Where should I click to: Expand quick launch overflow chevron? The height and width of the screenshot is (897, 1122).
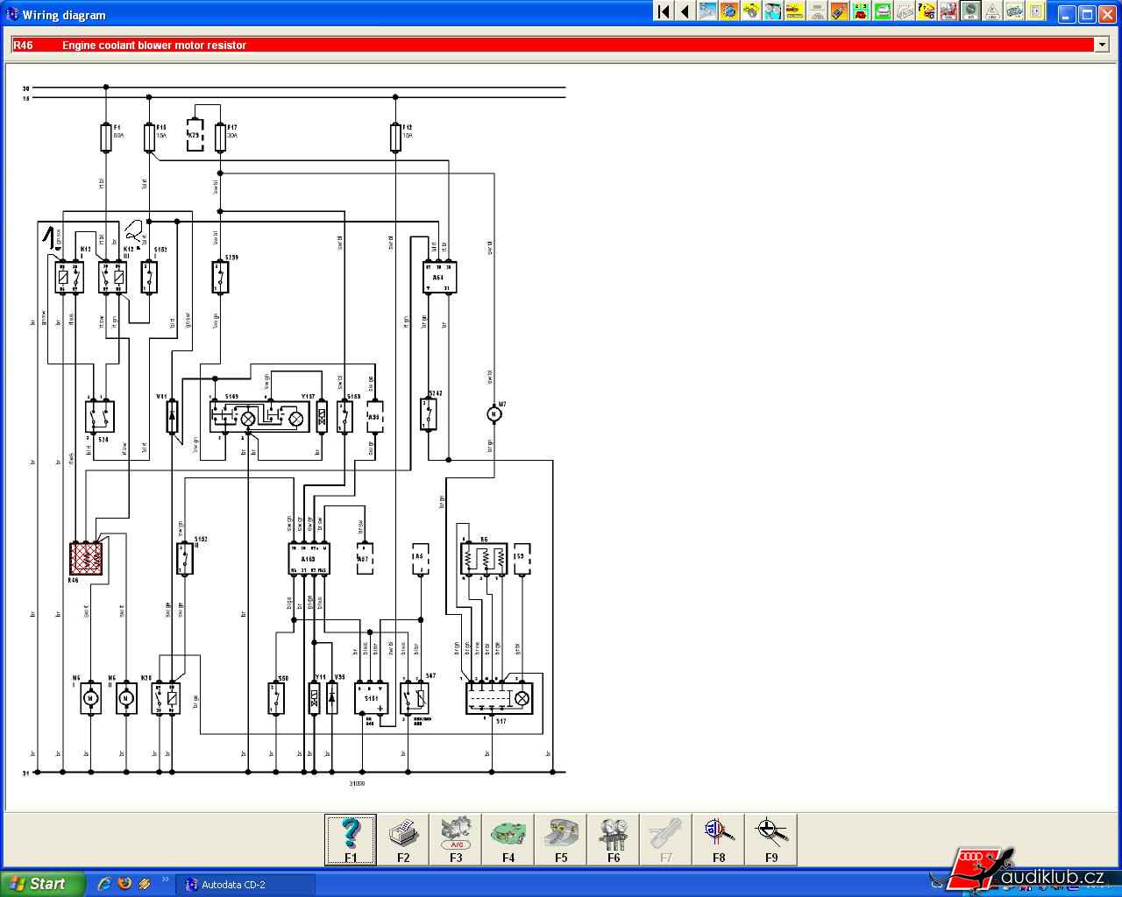coord(165,879)
